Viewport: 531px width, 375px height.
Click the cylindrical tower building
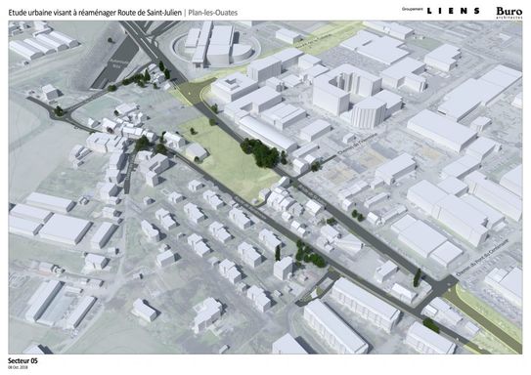[x=368, y=112]
